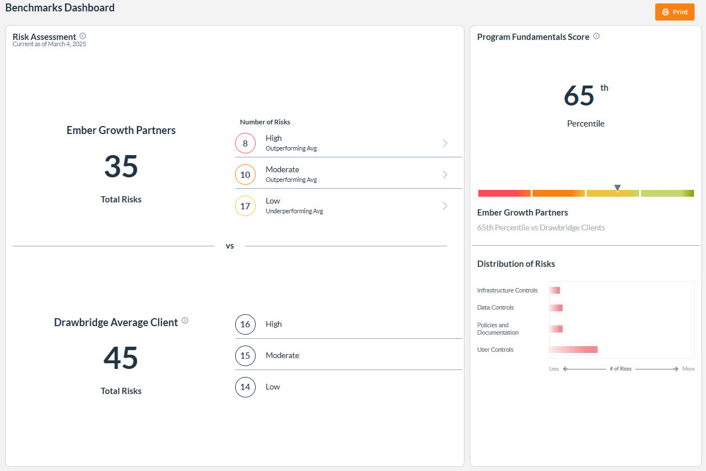Click the green segment of the score bar
Viewport: 706px width, 471px height.
[x=667, y=193]
